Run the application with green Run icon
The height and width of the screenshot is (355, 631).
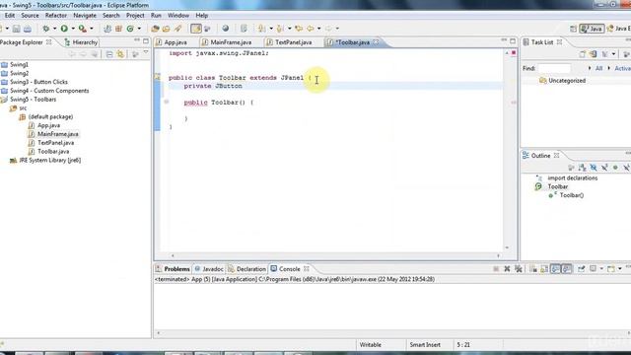[64, 29]
